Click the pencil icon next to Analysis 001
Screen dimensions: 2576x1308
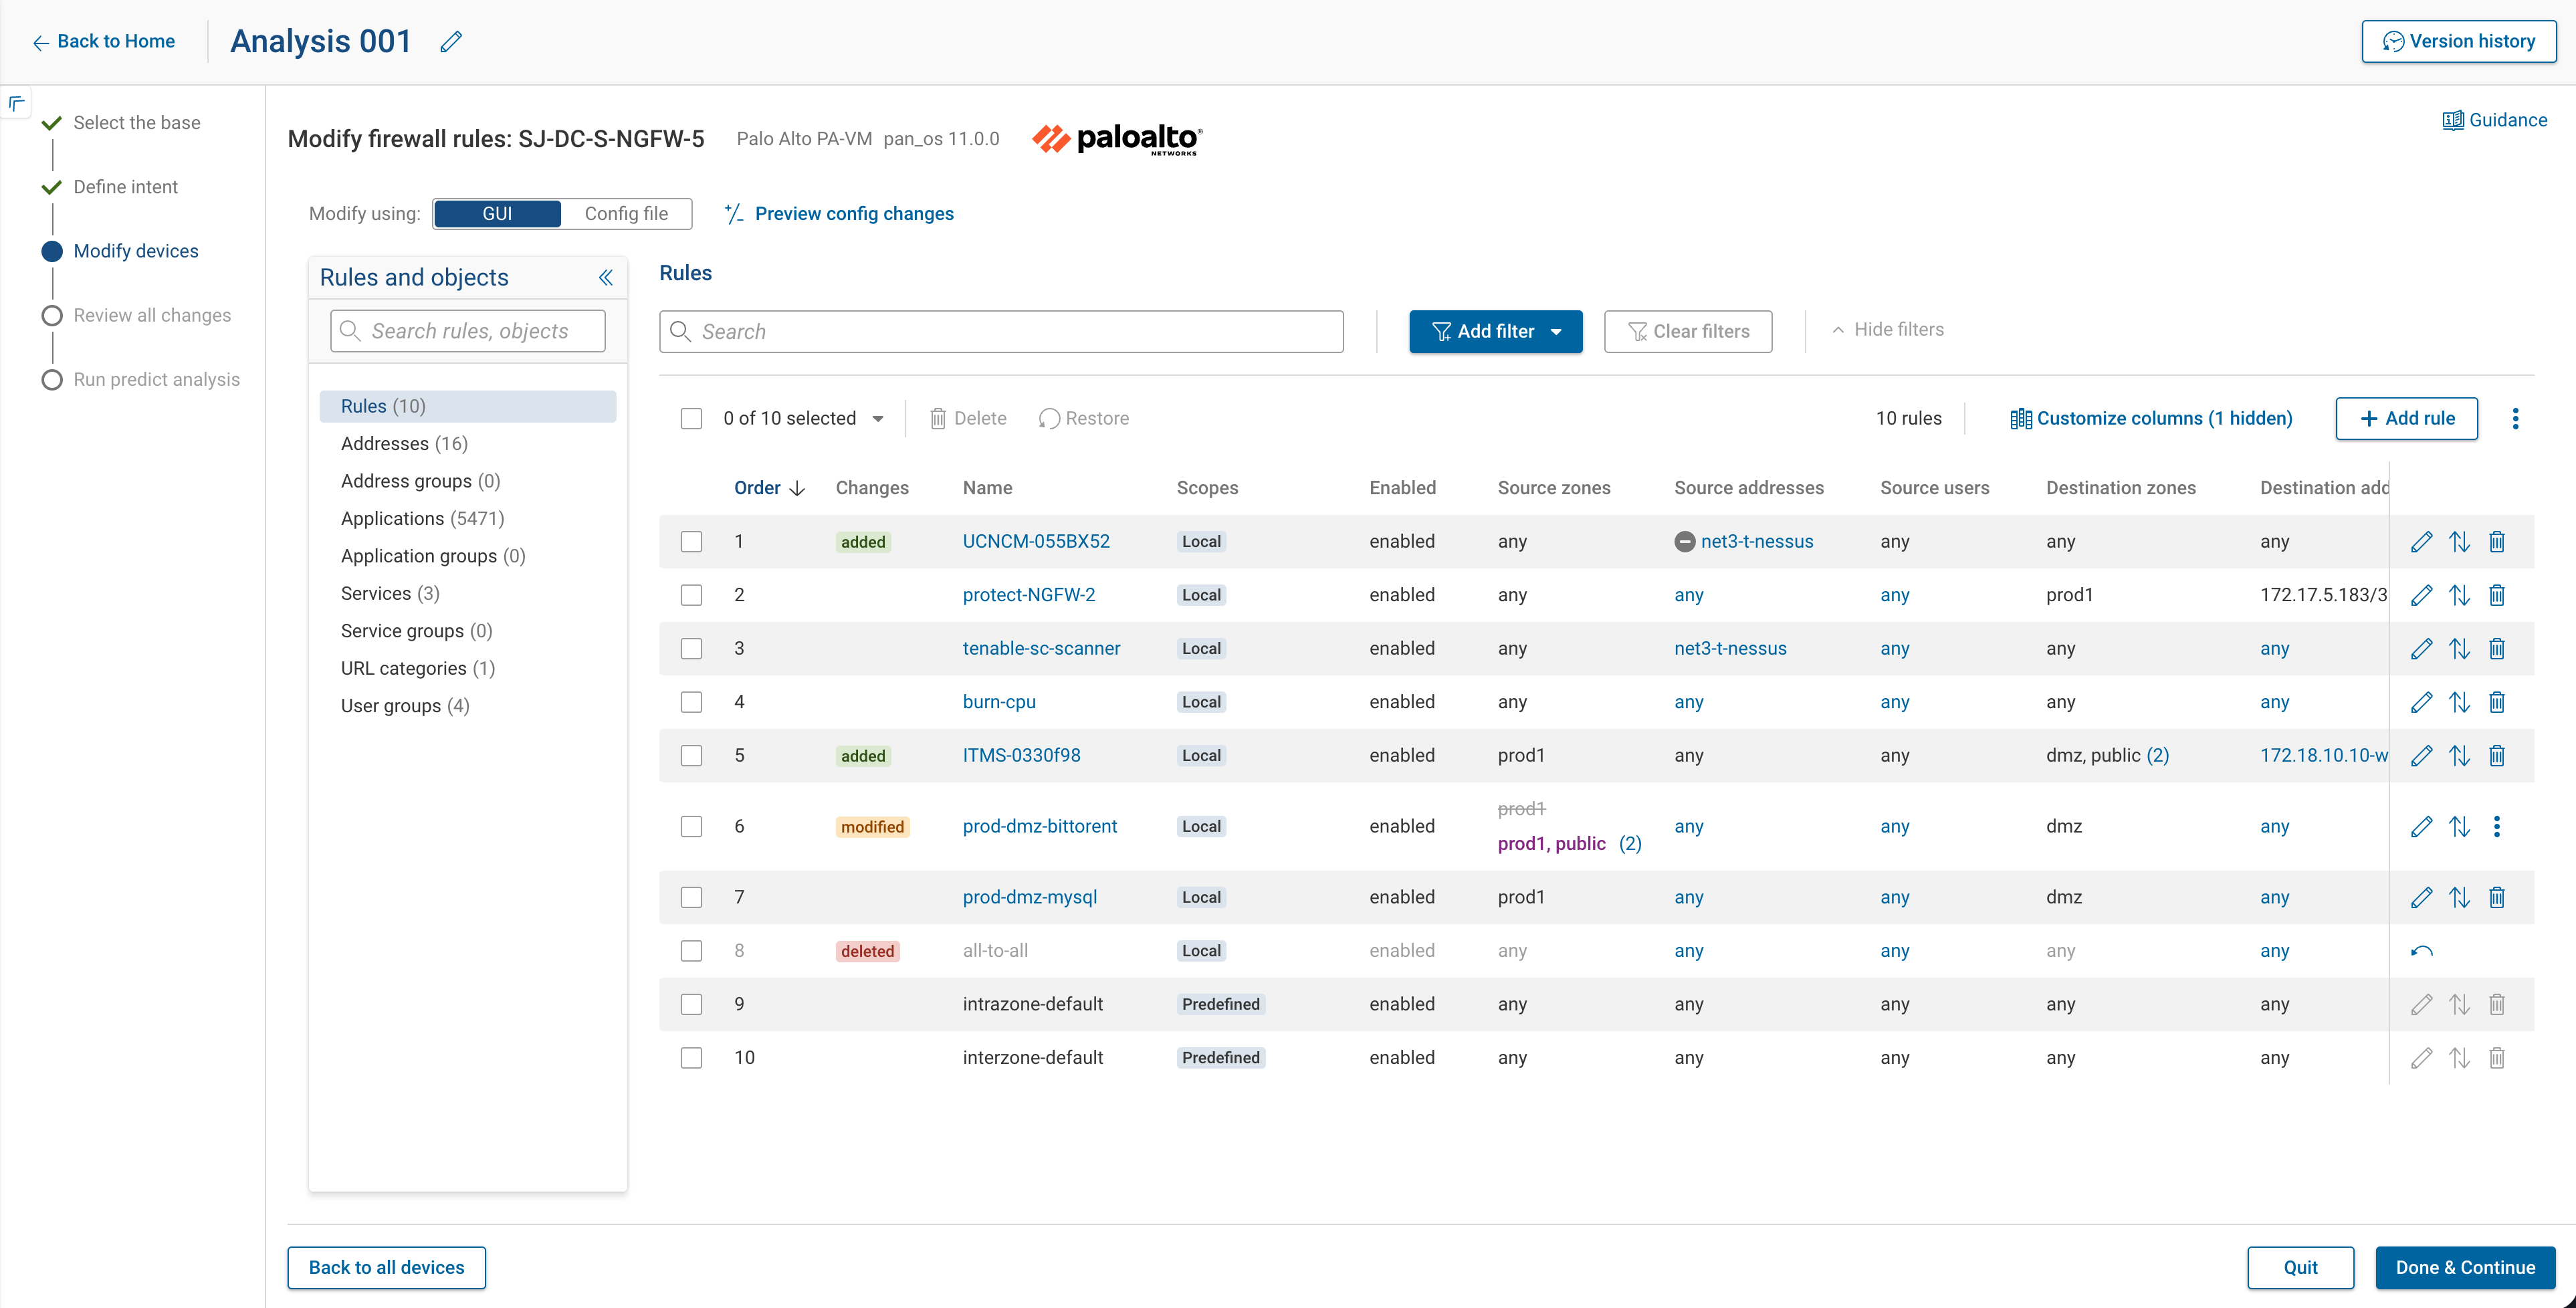click(451, 41)
